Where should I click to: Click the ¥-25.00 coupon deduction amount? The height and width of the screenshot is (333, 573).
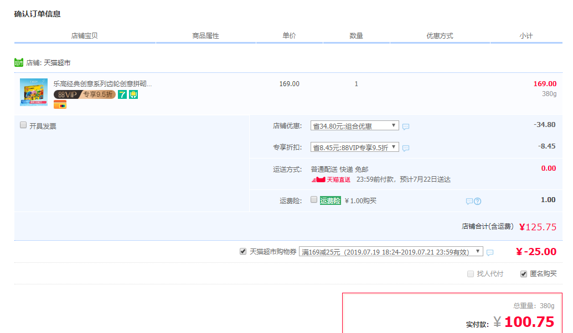(x=536, y=252)
